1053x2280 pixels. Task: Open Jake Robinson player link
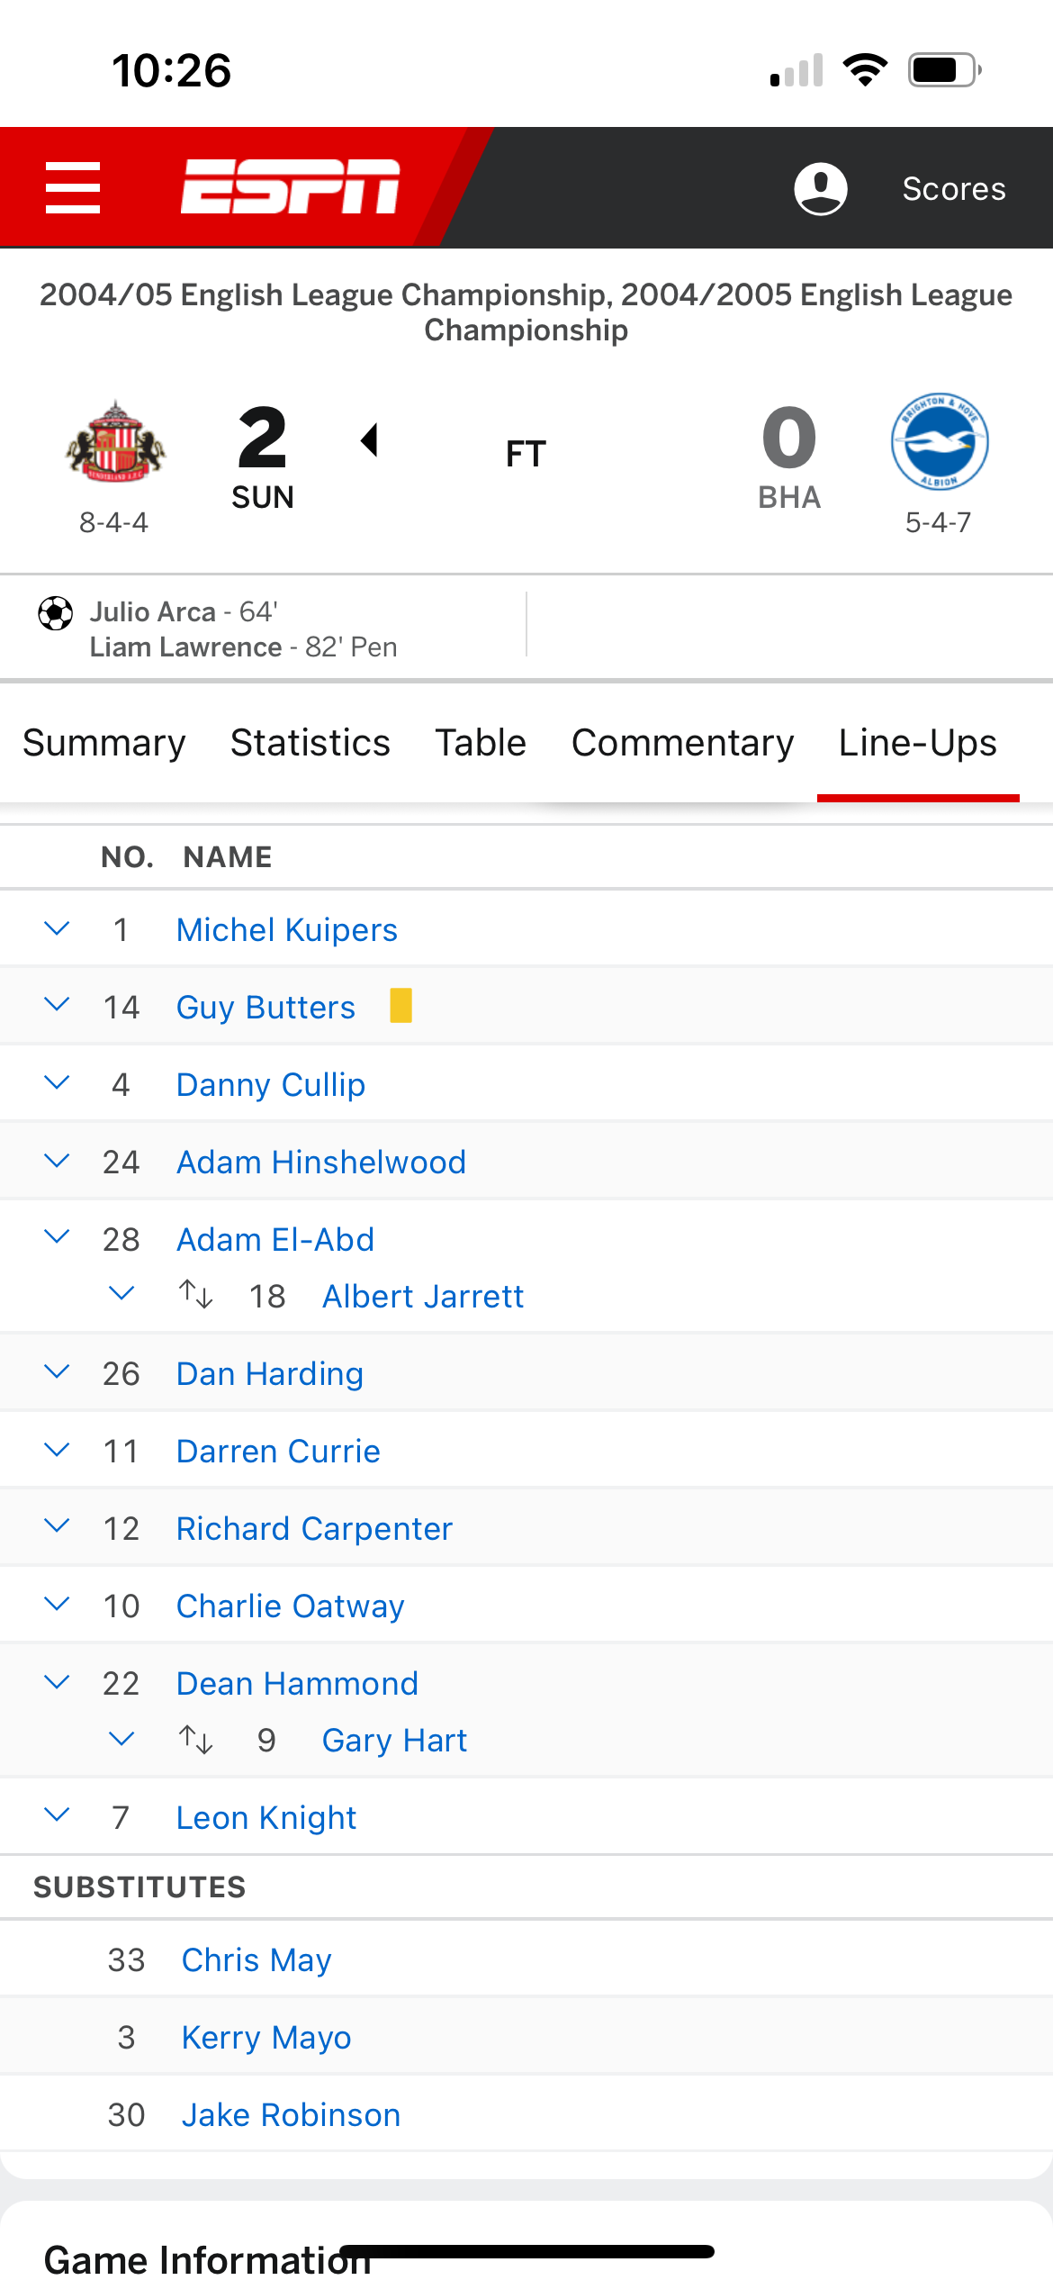(x=292, y=2114)
